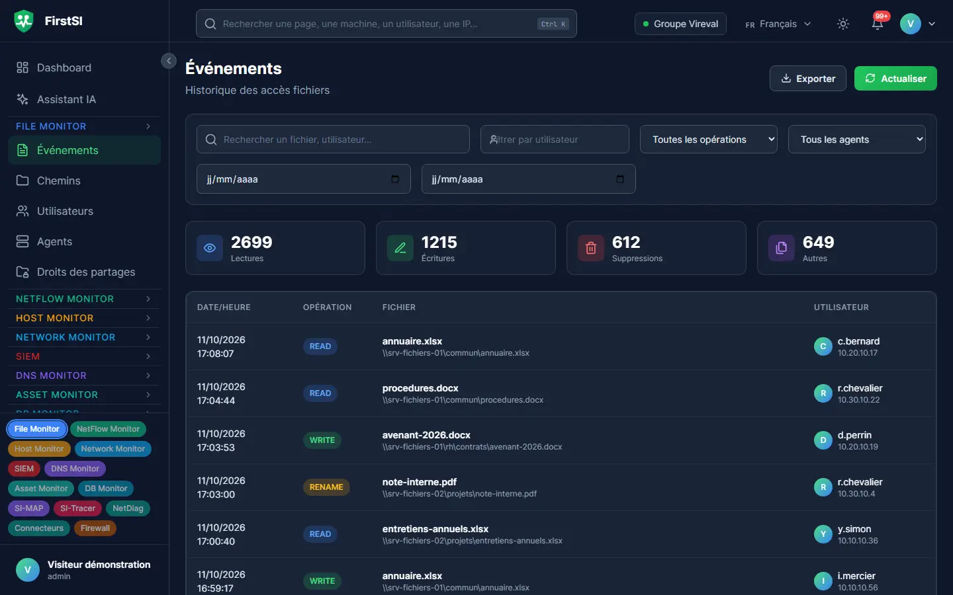Open the Français language selector

point(778,24)
